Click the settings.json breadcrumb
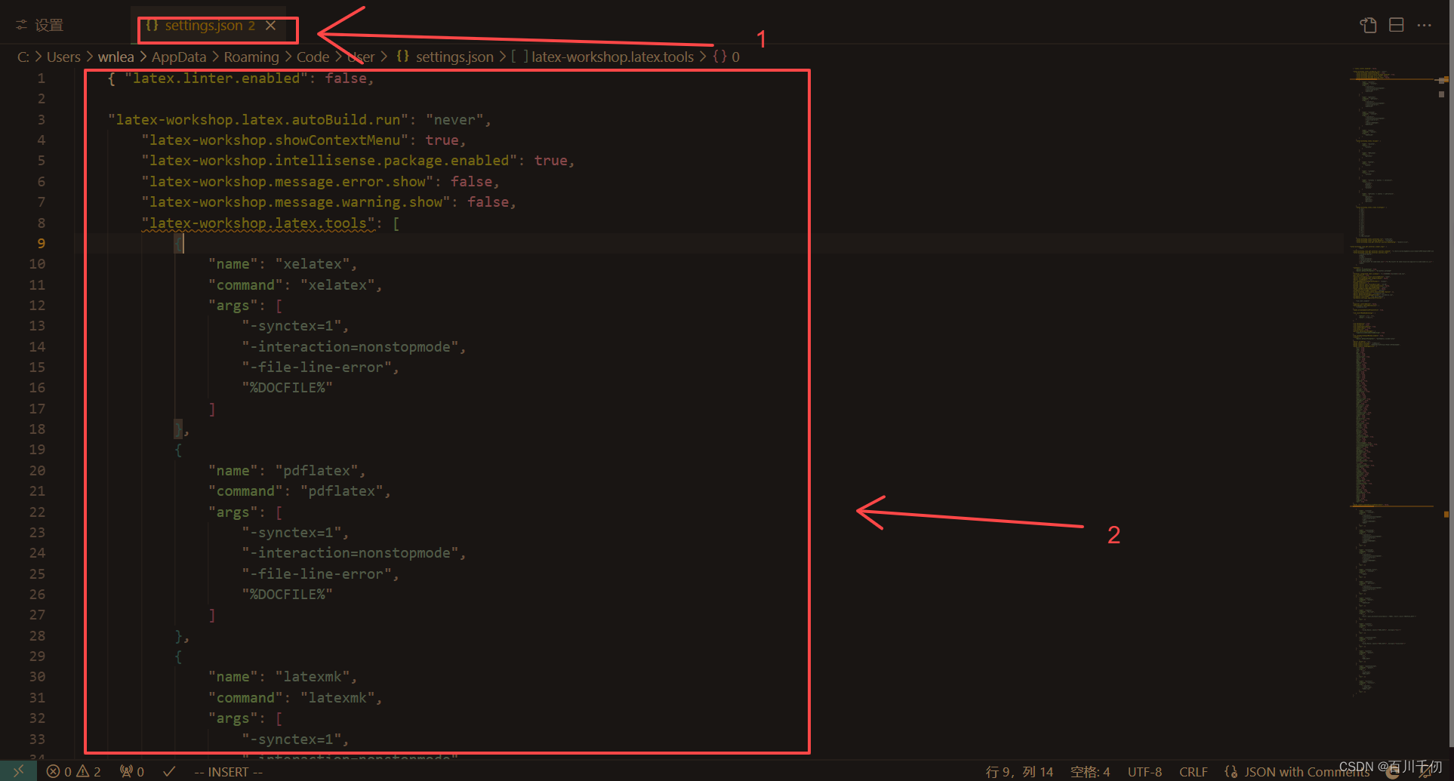The width and height of the screenshot is (1454, 781). [x=445, y=57]
